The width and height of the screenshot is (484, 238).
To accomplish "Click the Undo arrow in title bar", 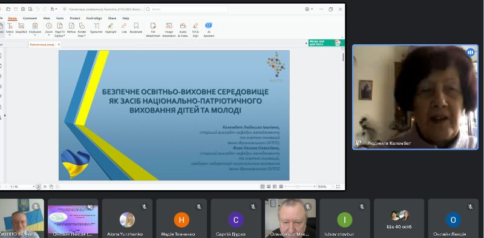I will click(x=38, y=9).
